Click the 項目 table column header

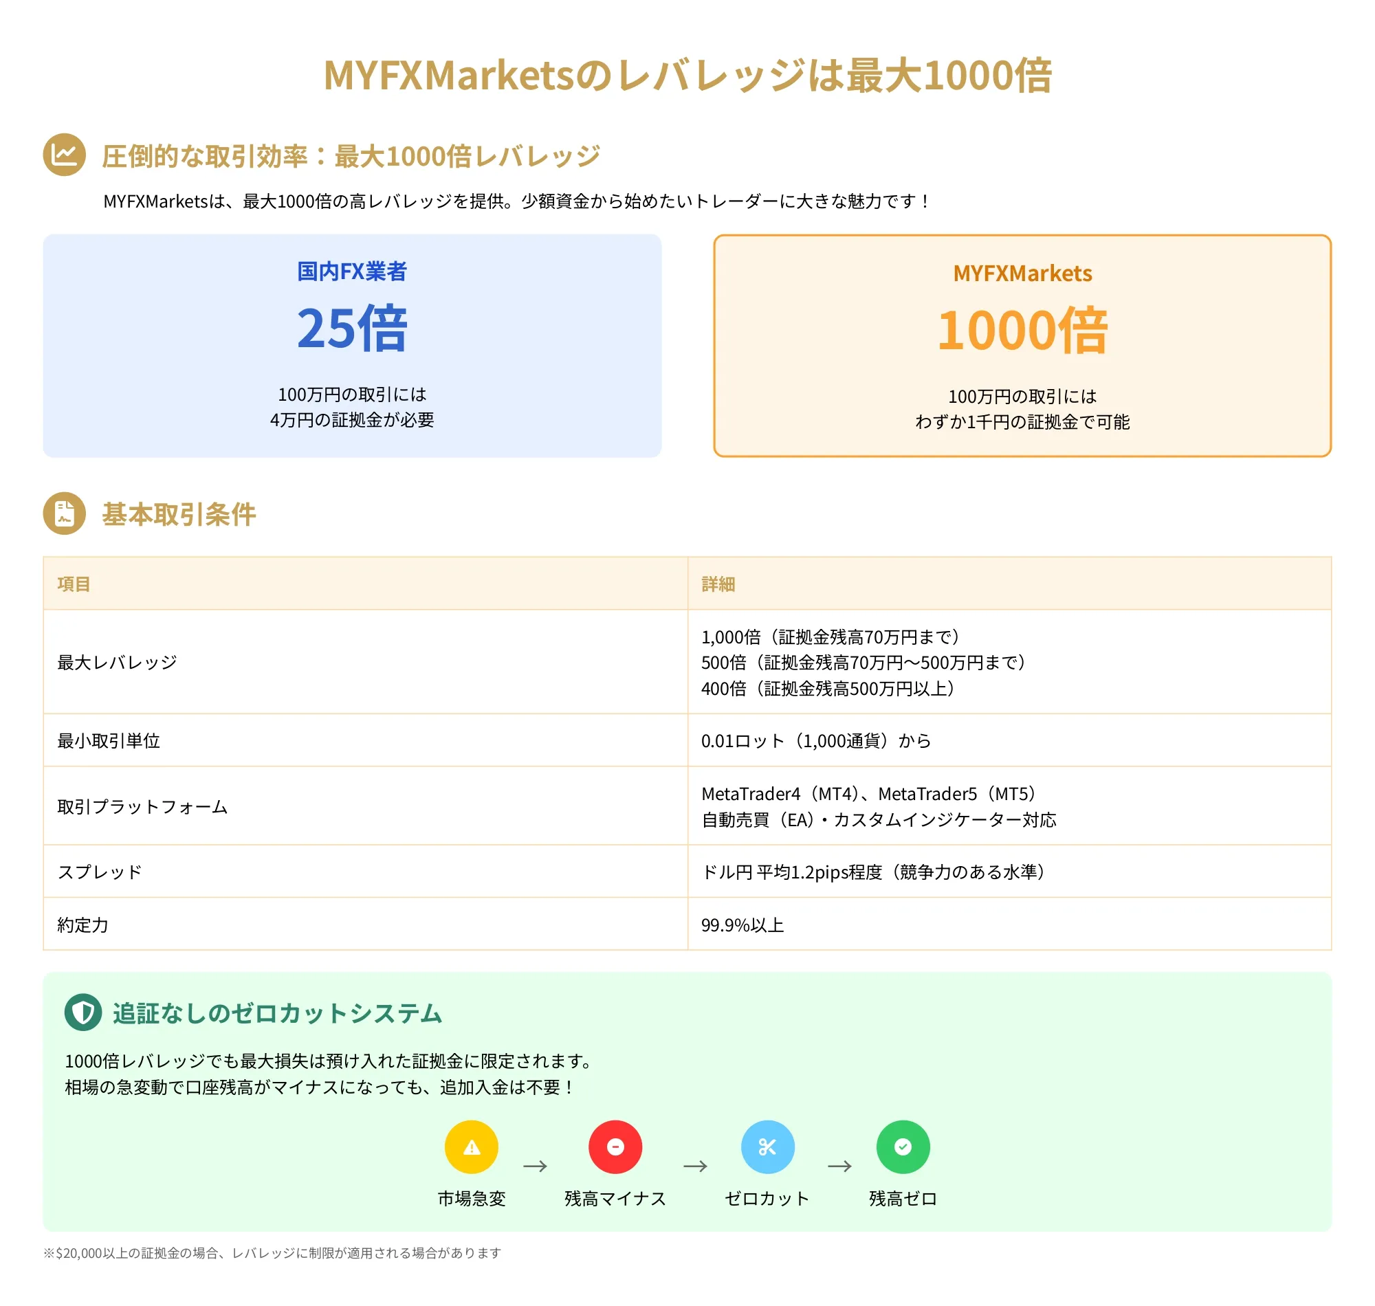click(74, 584)
